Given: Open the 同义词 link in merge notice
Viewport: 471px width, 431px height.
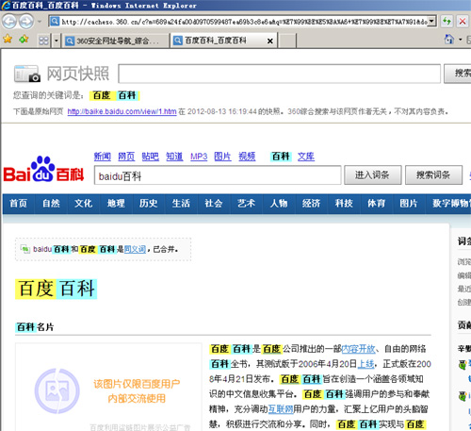Looking at the screenshot, I should coord(135,249).
